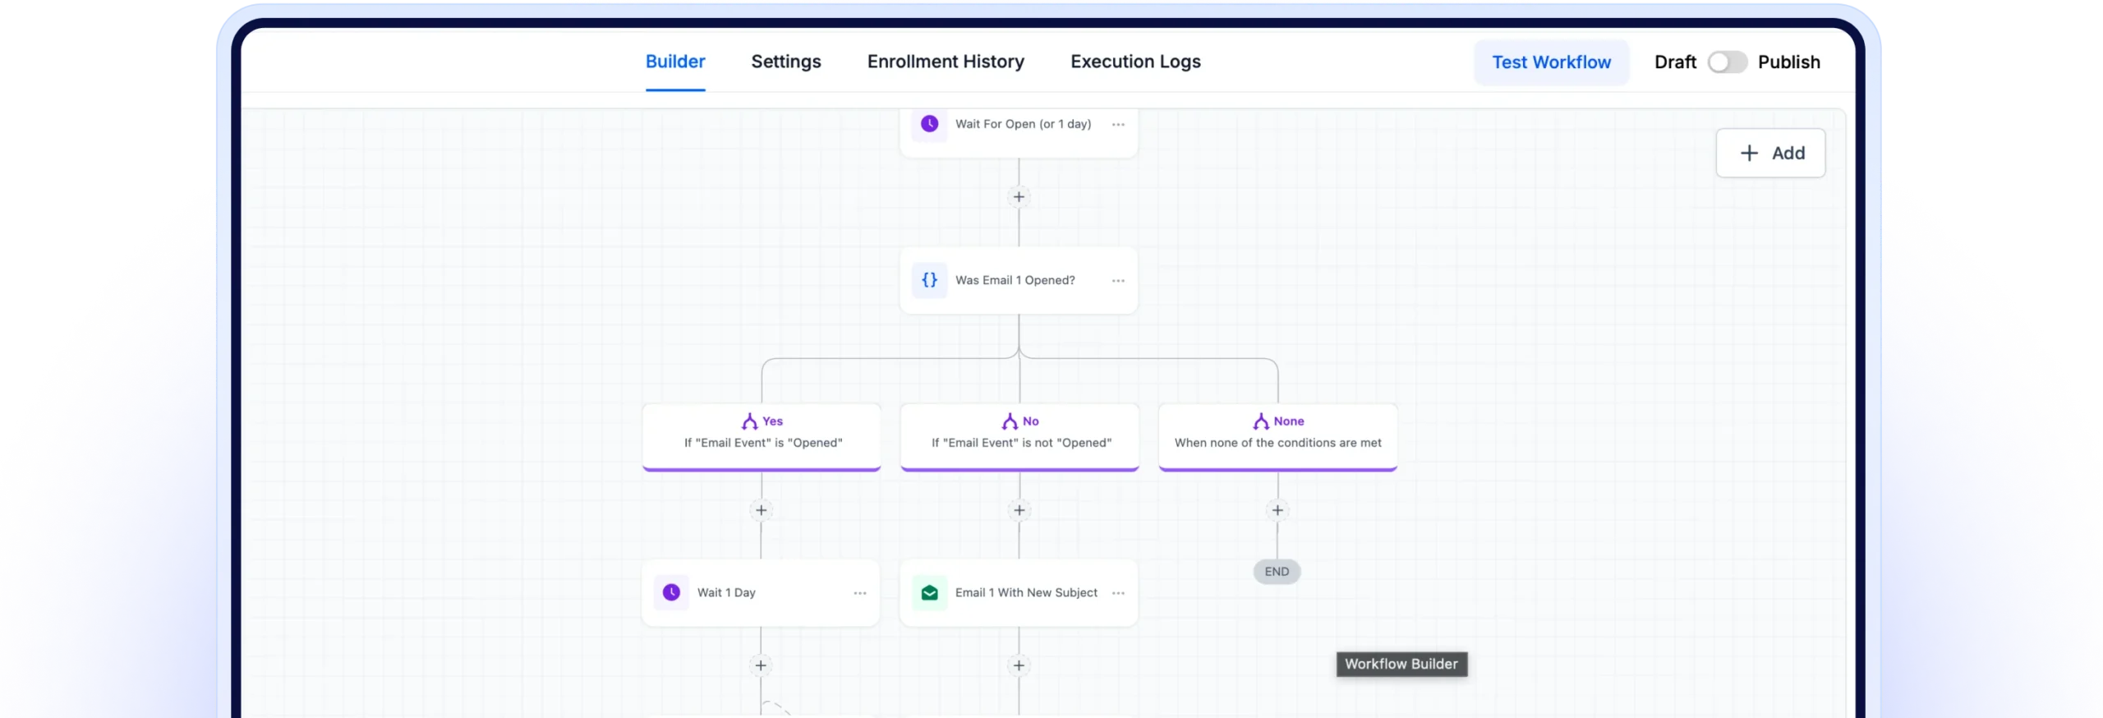Select the No branch card
This screenshot has height=718, width=2103.
click(x=1019, y=436)
